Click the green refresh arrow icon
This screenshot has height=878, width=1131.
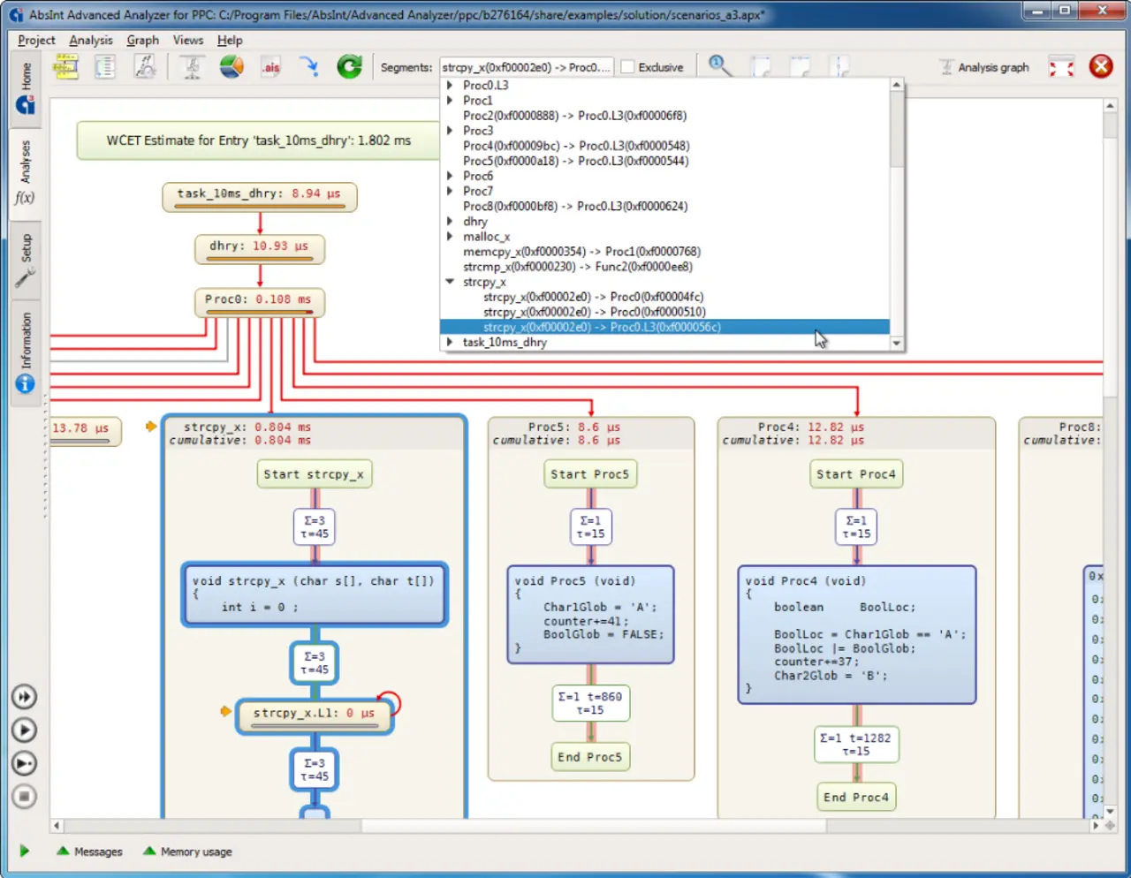pyautogui.click(x=349, y=67)
